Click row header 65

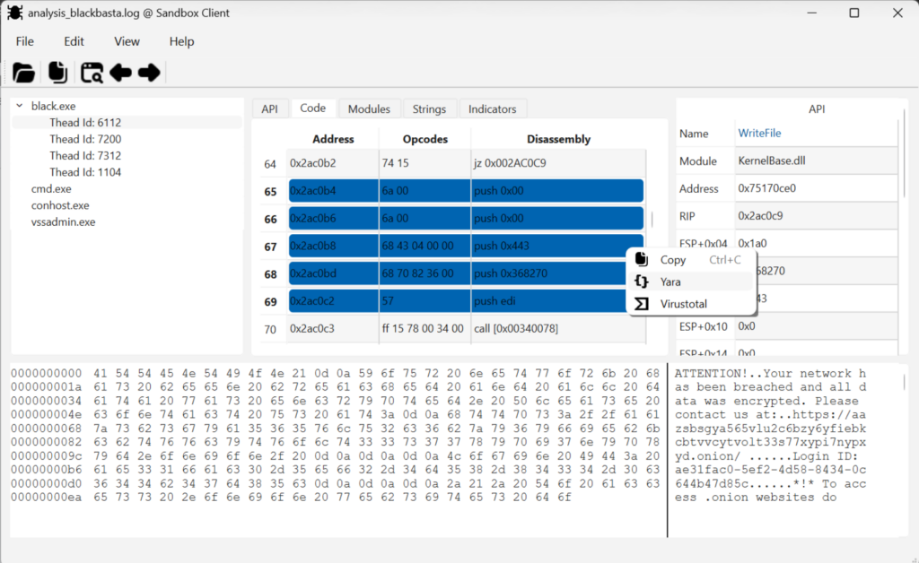coord(270,191)
